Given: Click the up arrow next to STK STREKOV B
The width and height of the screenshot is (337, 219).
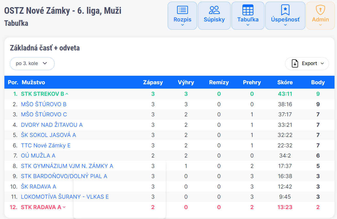Looking at the screenshot, I should [x=67, y=94].
